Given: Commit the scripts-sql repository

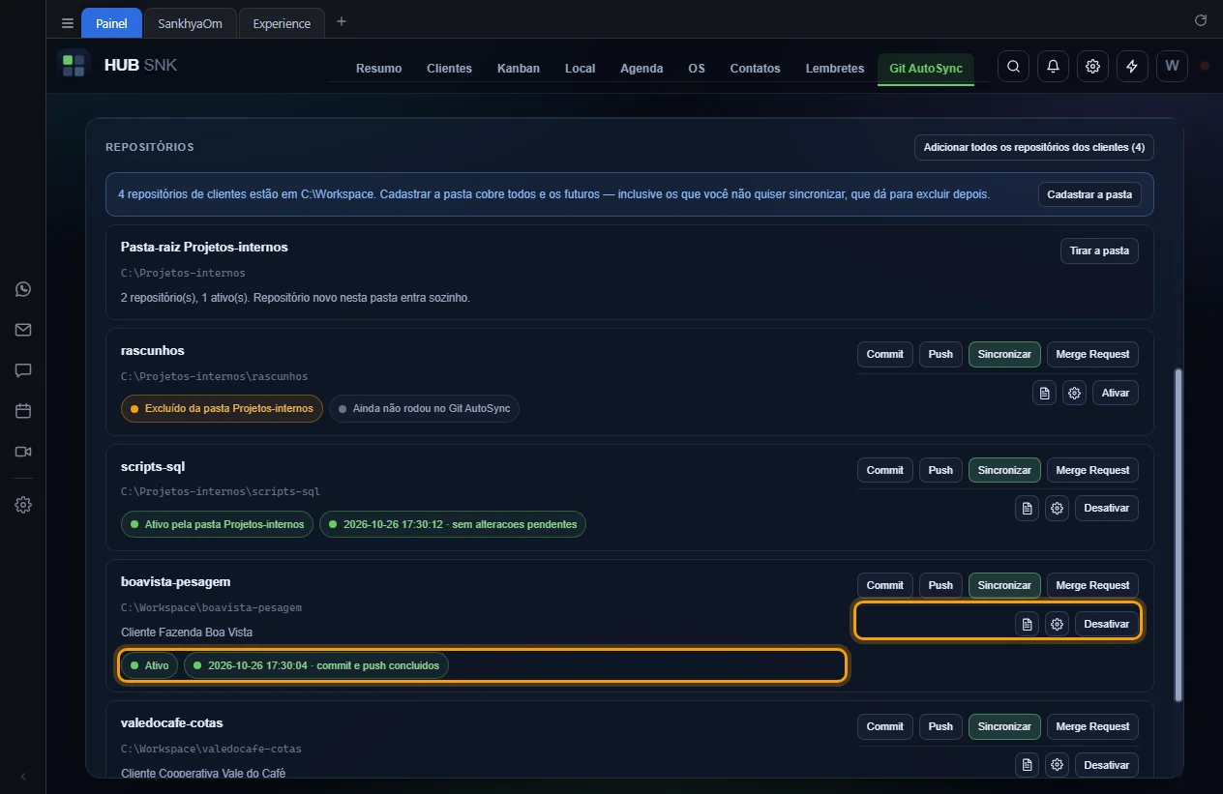Looking at the screenshot, I should 884,470.
